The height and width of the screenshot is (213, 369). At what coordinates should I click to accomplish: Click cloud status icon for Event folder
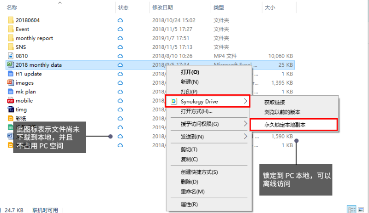120,29
